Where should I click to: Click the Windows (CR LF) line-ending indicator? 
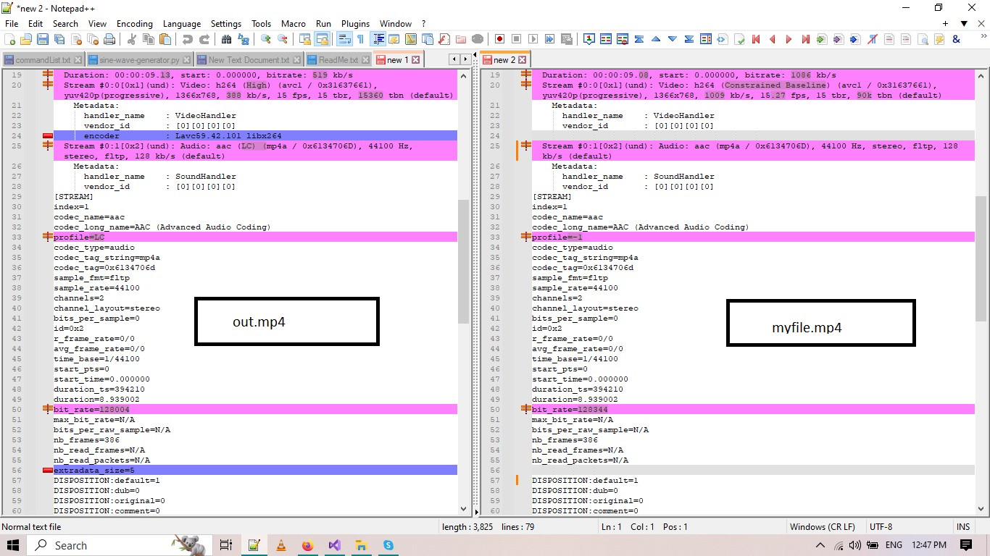click(x=824, y=526)
